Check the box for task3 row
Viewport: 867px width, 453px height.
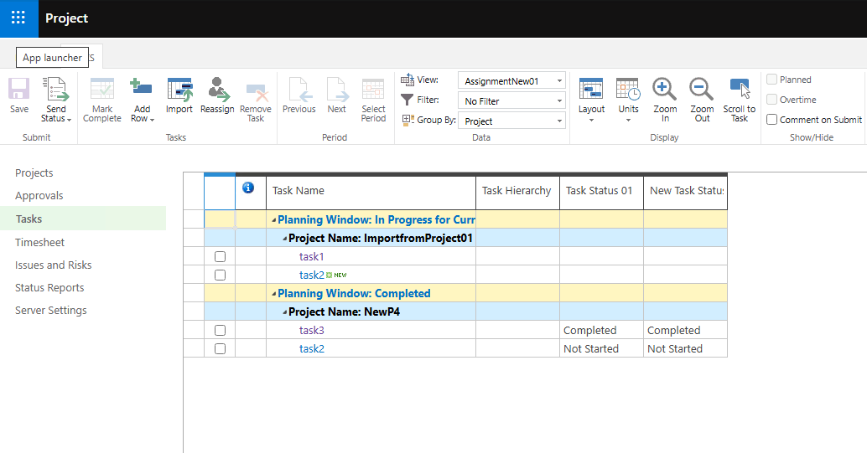tap(220, 331)
